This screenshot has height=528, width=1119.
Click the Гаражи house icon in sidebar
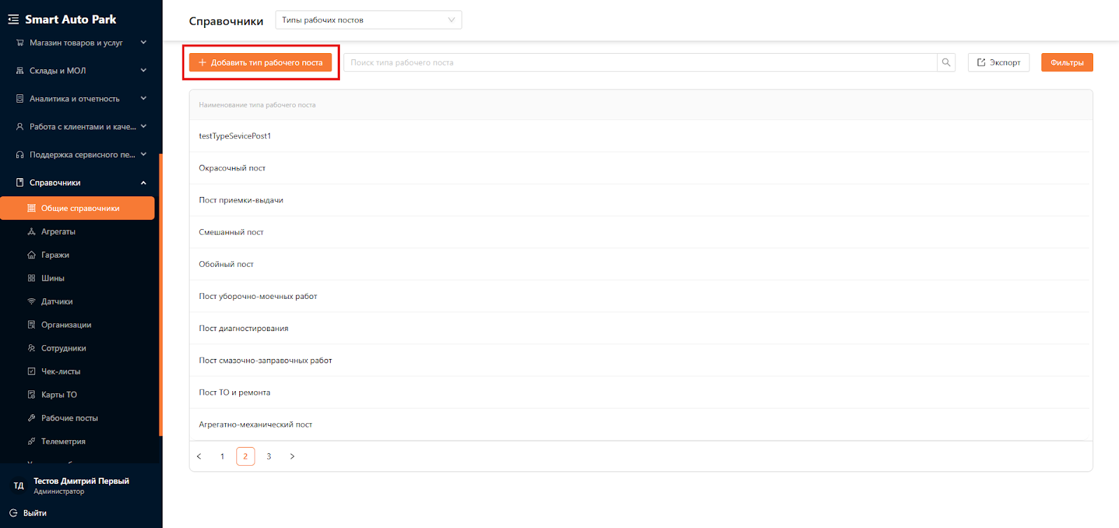pos(31,255)
